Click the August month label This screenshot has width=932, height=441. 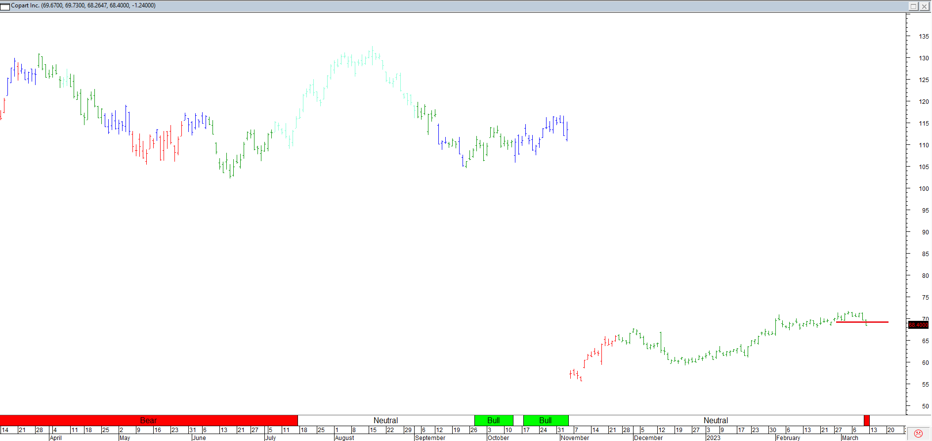click(344, 438)
